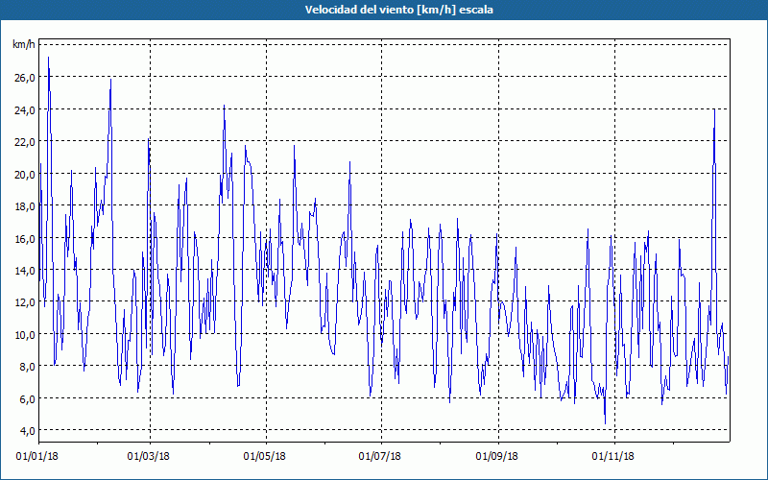Click the 8,0 y-axis value
768x480 pixels.
(27, 367)
